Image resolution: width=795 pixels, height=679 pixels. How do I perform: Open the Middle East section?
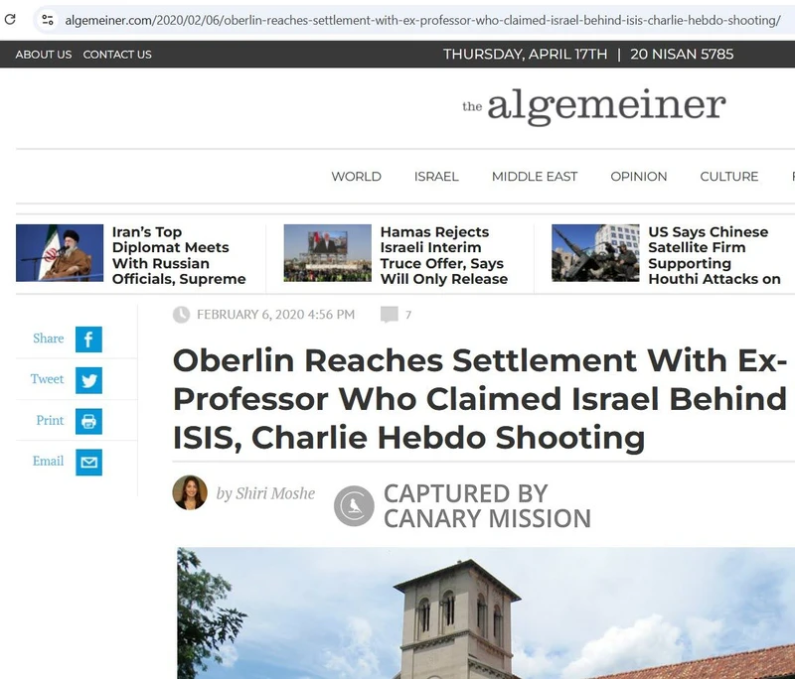(x=535, y=177)
